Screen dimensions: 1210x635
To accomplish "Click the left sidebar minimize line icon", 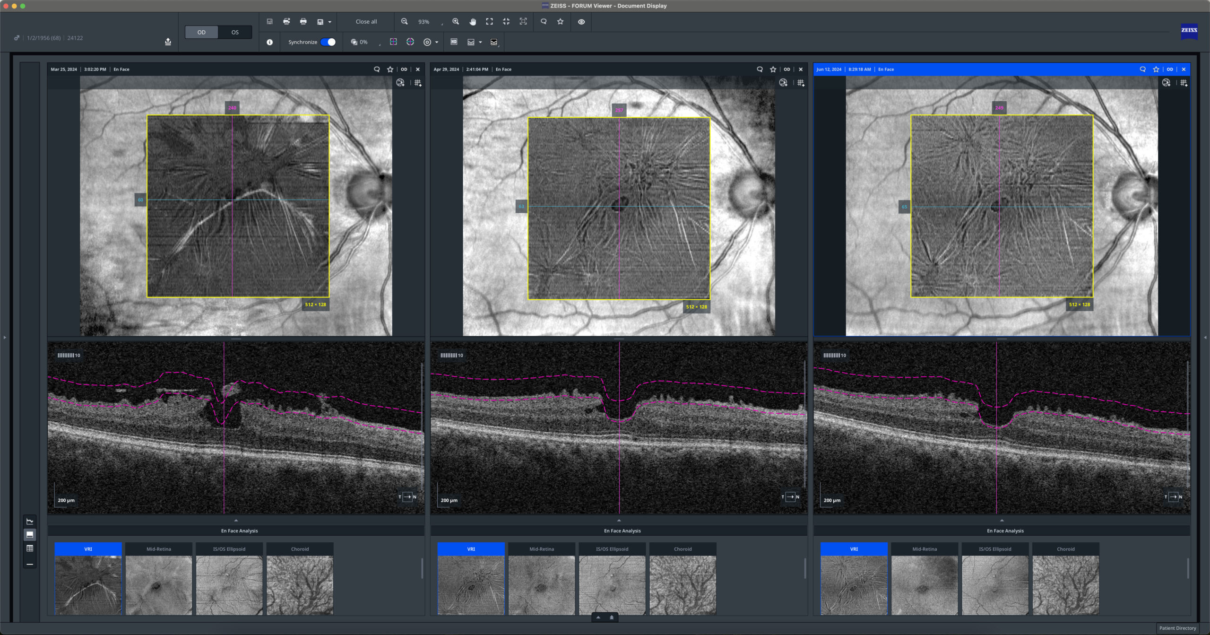I will point(30,564).
